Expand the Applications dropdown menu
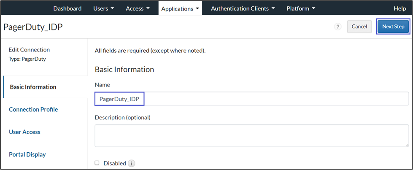This screenshot has width=413, height=170. (x=180, y=8)
